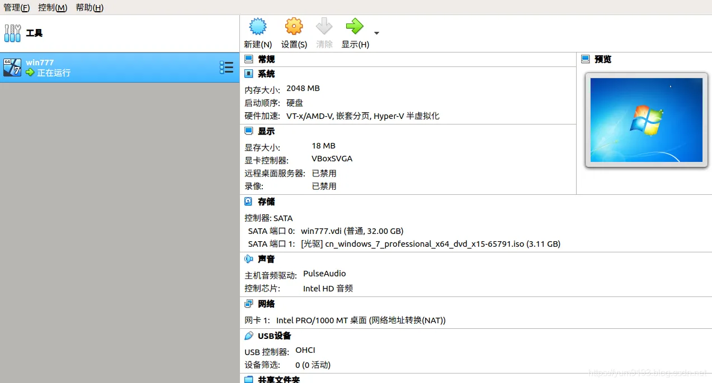Click video memory value 18 MB
712x383 pixels.
[323, 146]
